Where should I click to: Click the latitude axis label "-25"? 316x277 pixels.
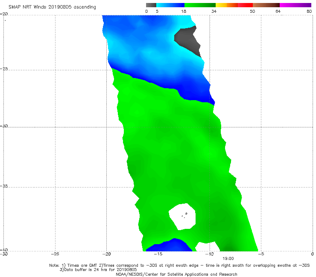tap(4, 69)
